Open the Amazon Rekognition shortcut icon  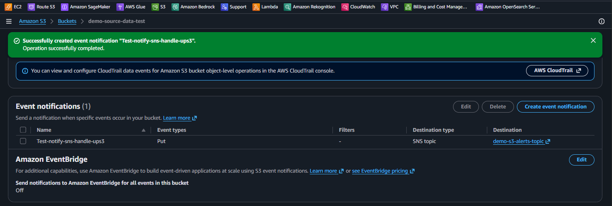pyautogui.click(x=287, y=7)
